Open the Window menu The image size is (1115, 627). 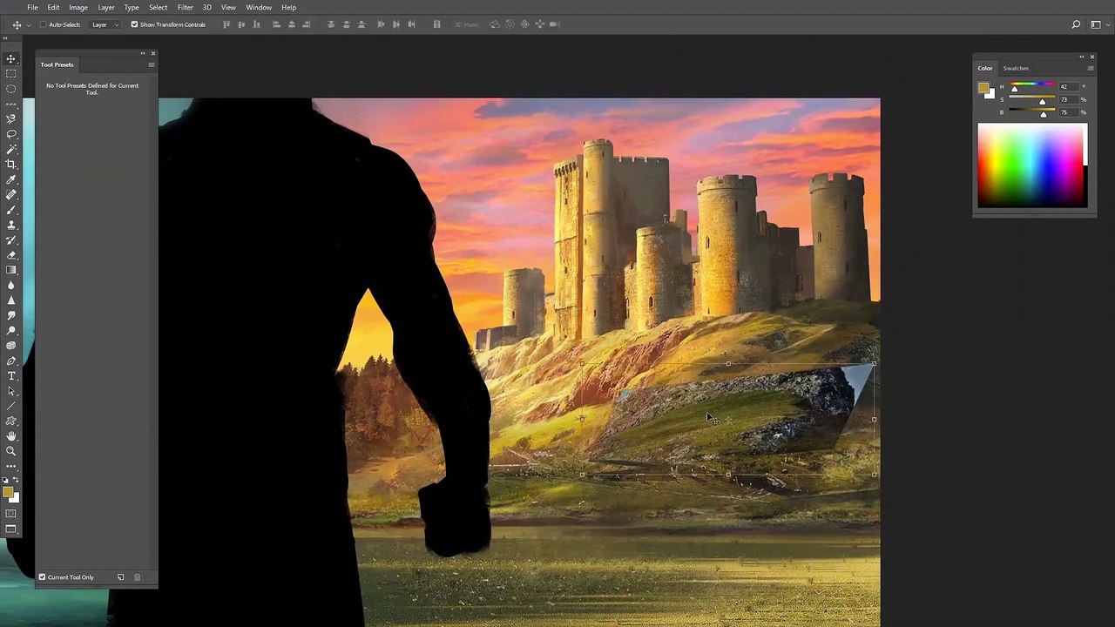click(x=259, y=7)
